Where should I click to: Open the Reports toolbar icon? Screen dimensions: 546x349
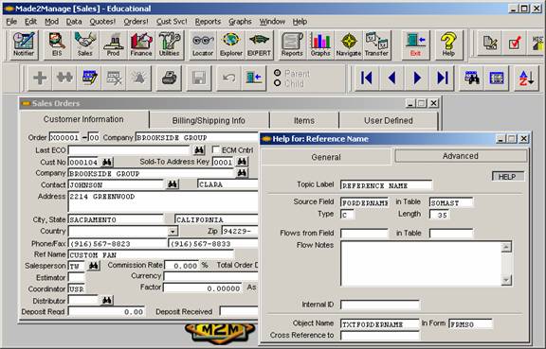(x=292, y=44)
